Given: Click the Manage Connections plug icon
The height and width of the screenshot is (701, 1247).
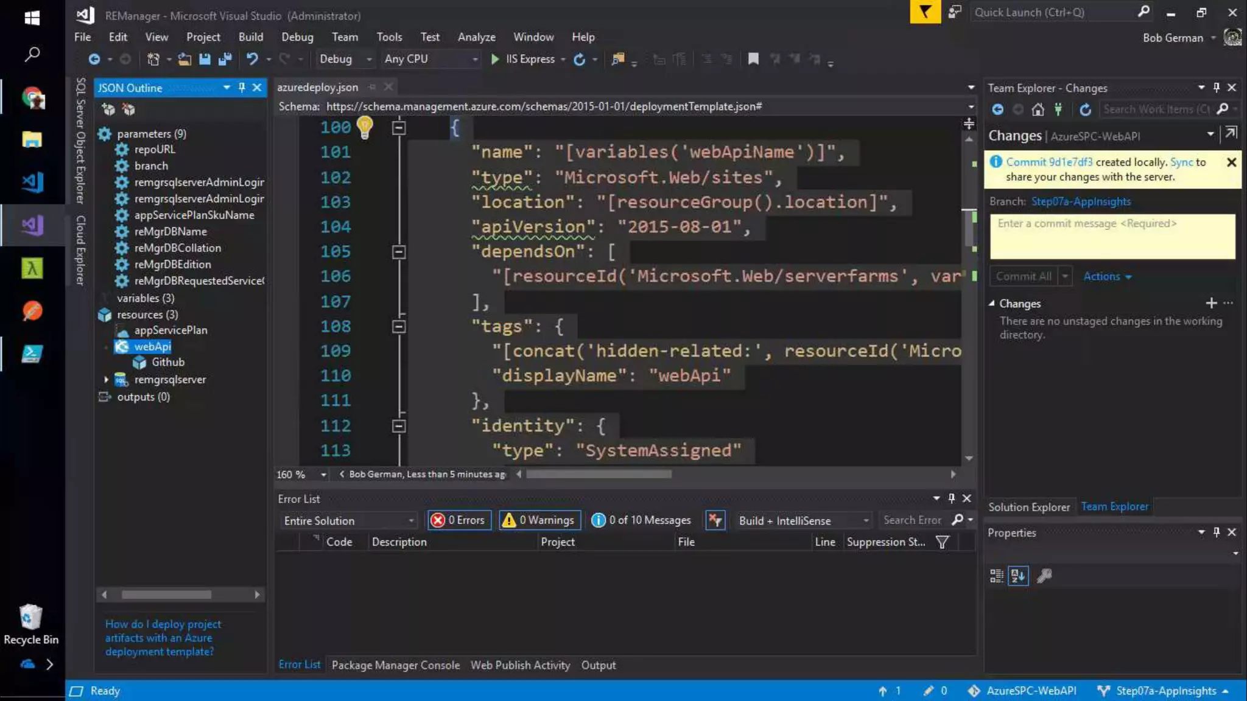Looking at the screenshot, I should [x=1058, y=110].
